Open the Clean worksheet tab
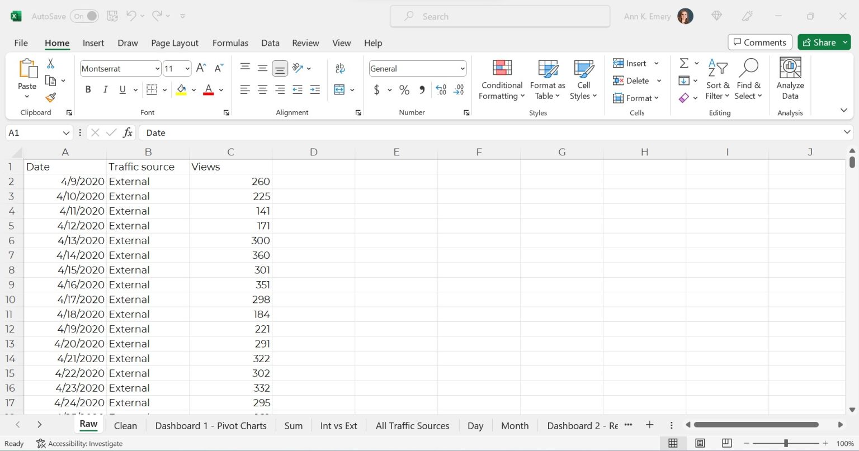 [x=125, y=425]
